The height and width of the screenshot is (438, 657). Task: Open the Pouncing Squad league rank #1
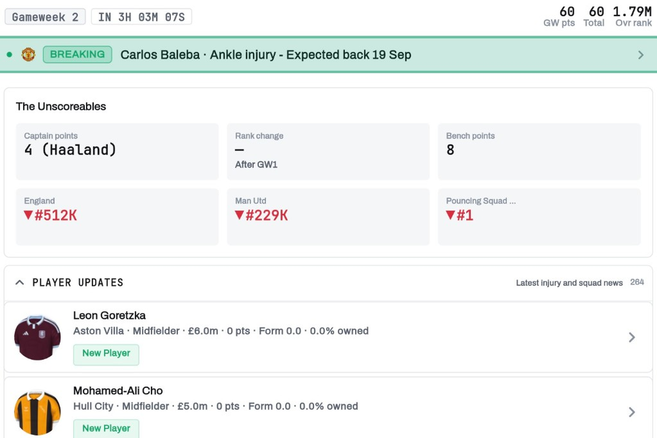click(x=539, y=217)
